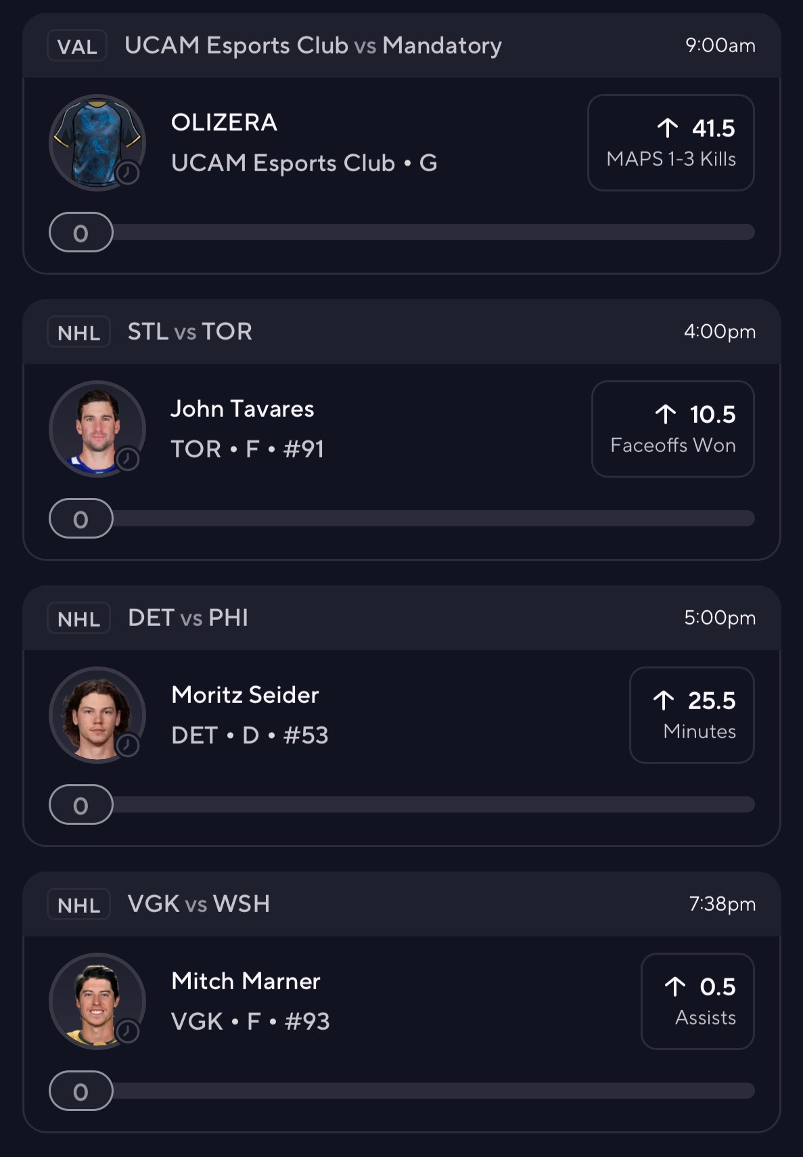Select the 25.5 Minutes pick box
The height and width of the screenshot is (1157, 803).
691,715
